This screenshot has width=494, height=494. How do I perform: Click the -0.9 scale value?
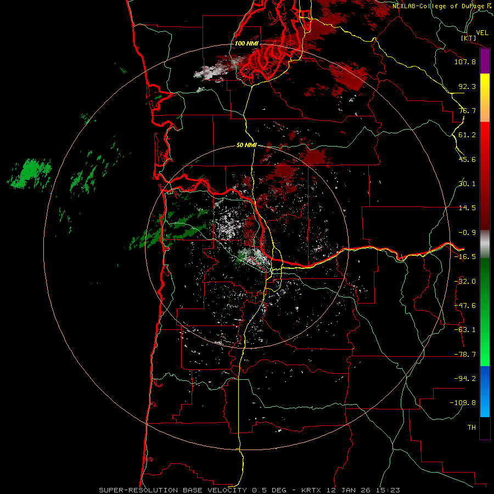tap(467, 233)
